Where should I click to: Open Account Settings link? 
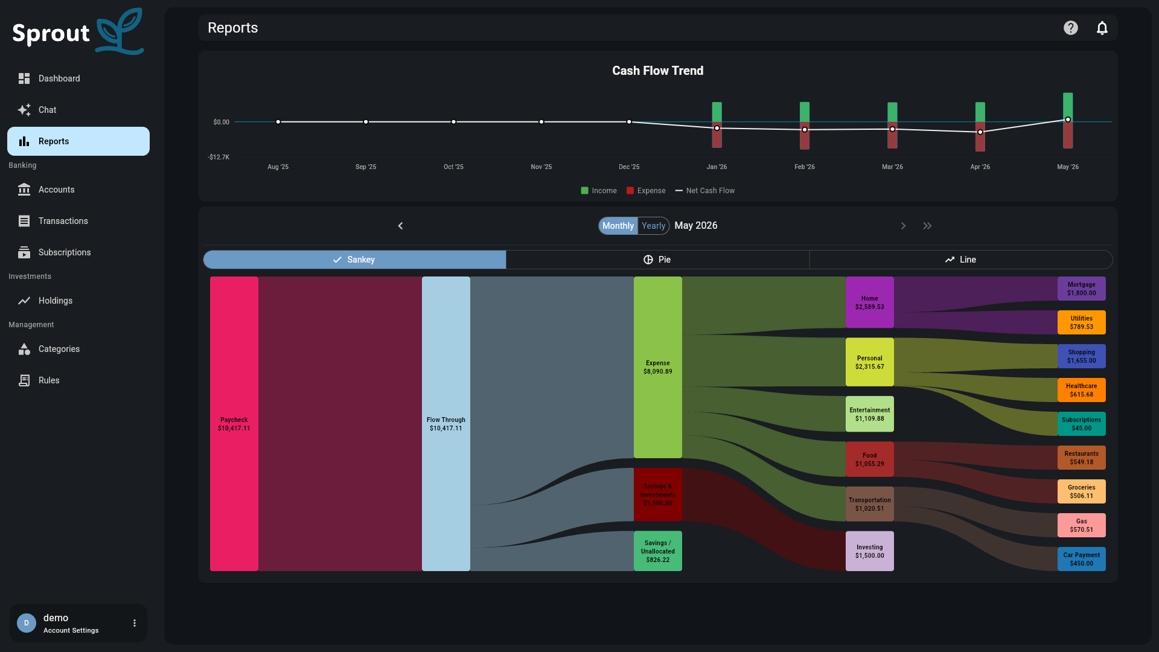71,630
